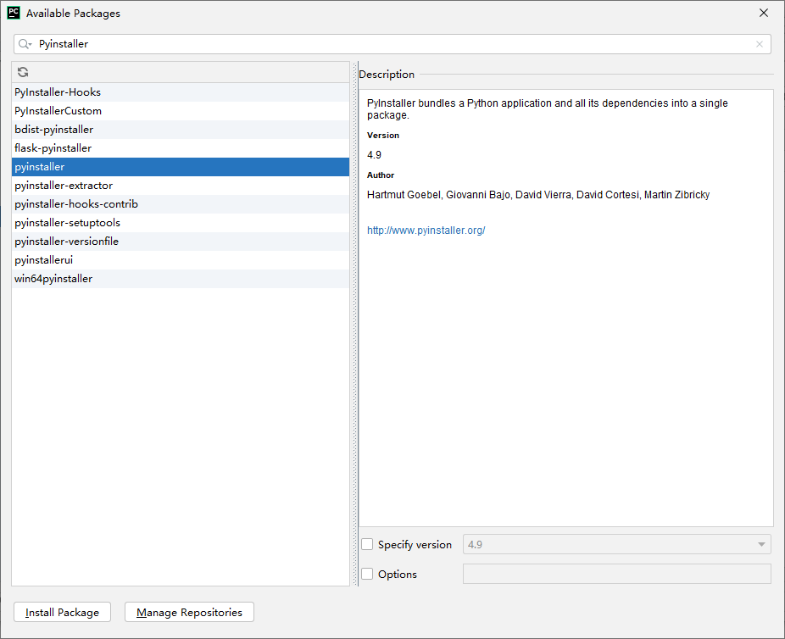Click the Options text input field
Viewport: 785px width, 639px height.
617,574
